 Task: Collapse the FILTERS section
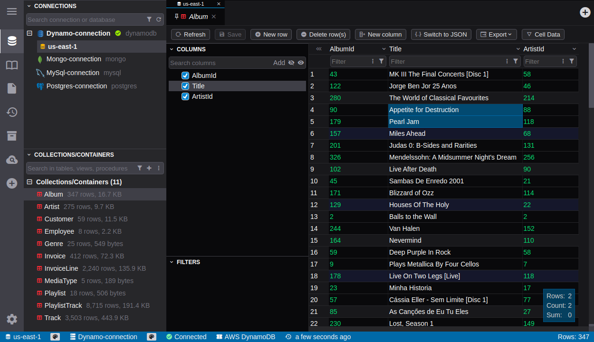click(172, 262)
